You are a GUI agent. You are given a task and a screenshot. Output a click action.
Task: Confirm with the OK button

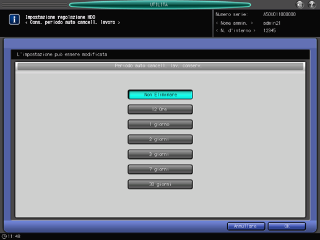[x=287, y=226]
